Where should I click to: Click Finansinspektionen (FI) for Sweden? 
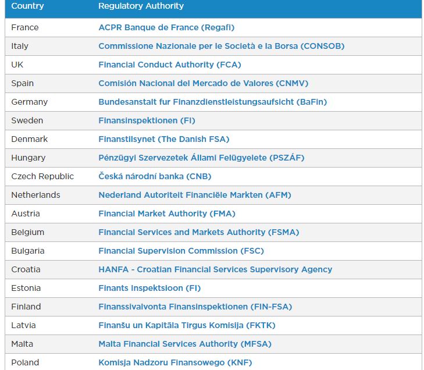pos(147,120)
